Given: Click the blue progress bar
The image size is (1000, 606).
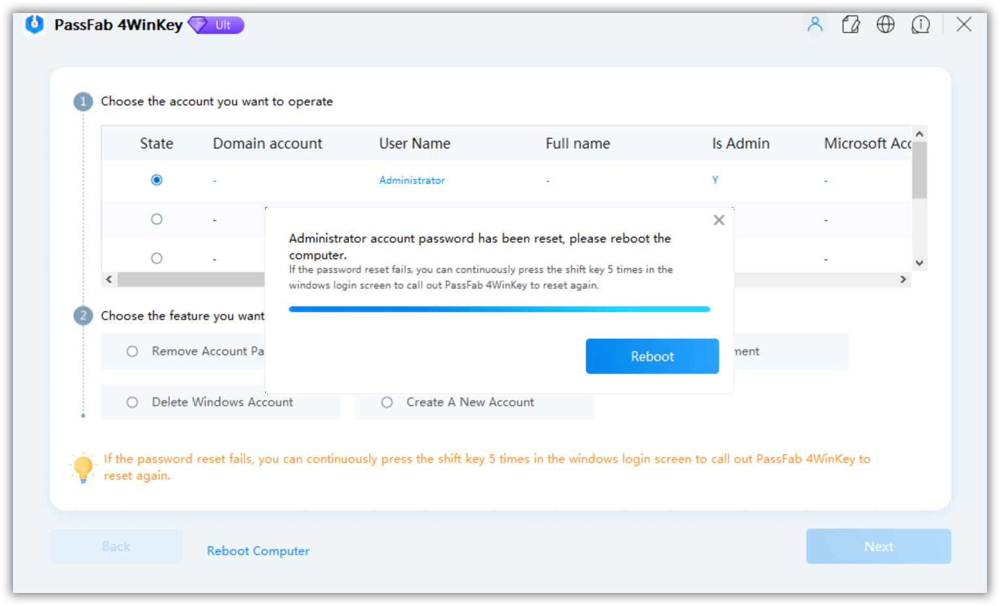Looking at the screenshot, I should pyautogui.click(x=500, y=308).
